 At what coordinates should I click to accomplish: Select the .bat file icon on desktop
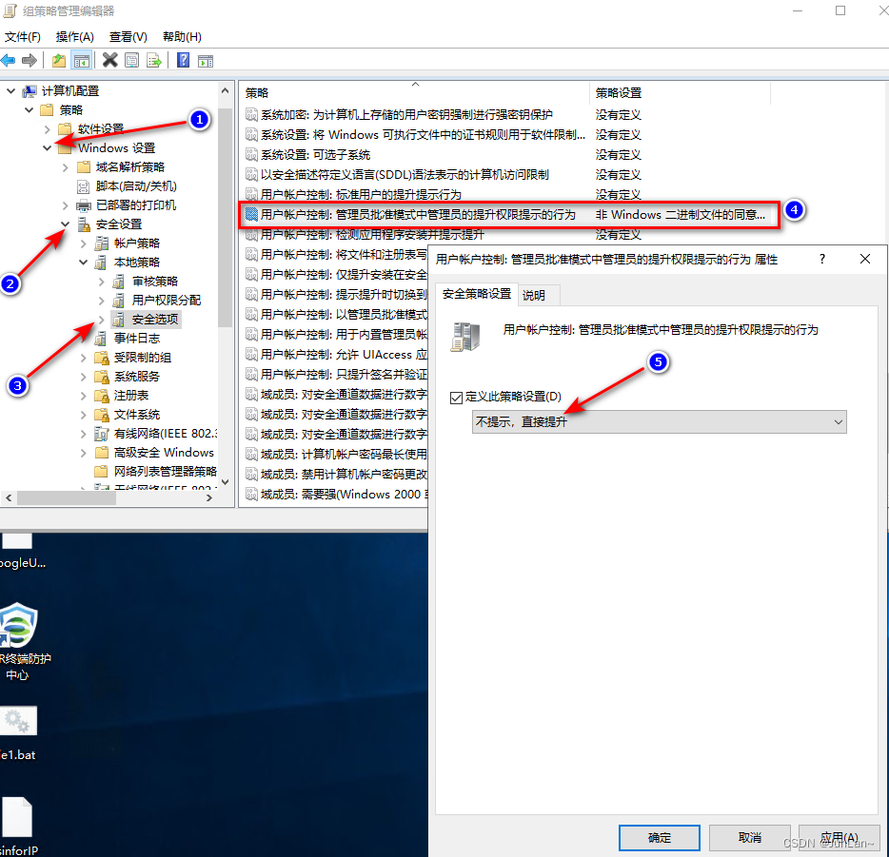pyautogui.click(x=18, y=720)
